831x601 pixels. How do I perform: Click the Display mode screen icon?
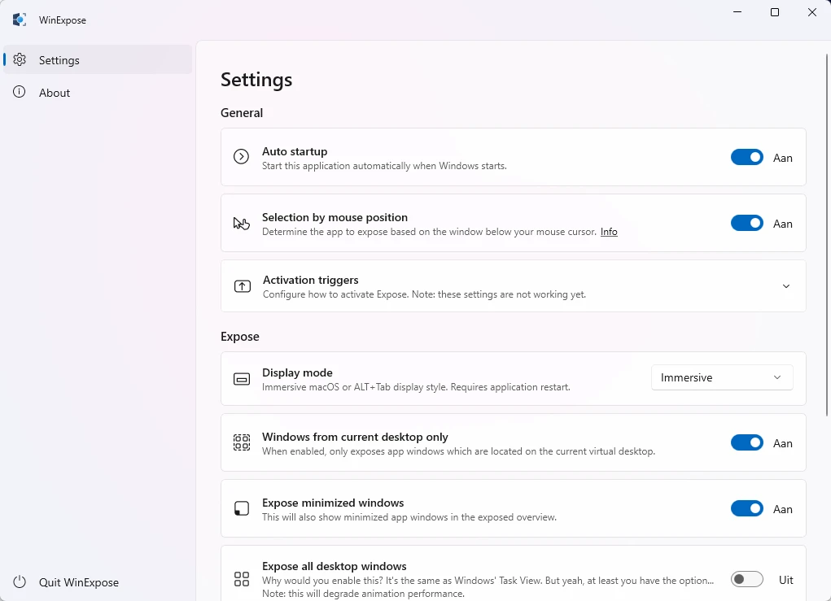pyautogui.click(x=242, y=379)
